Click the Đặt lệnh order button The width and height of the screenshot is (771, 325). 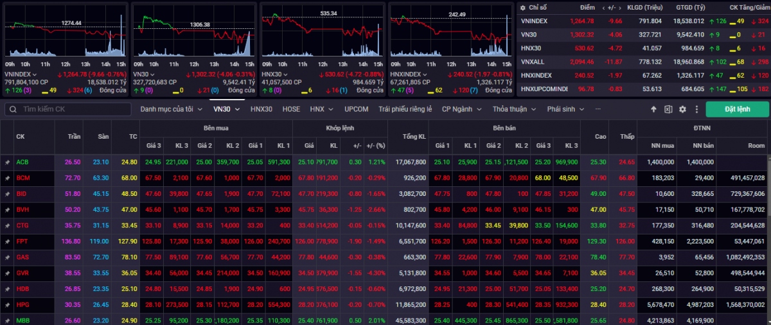tap(737, 109)
